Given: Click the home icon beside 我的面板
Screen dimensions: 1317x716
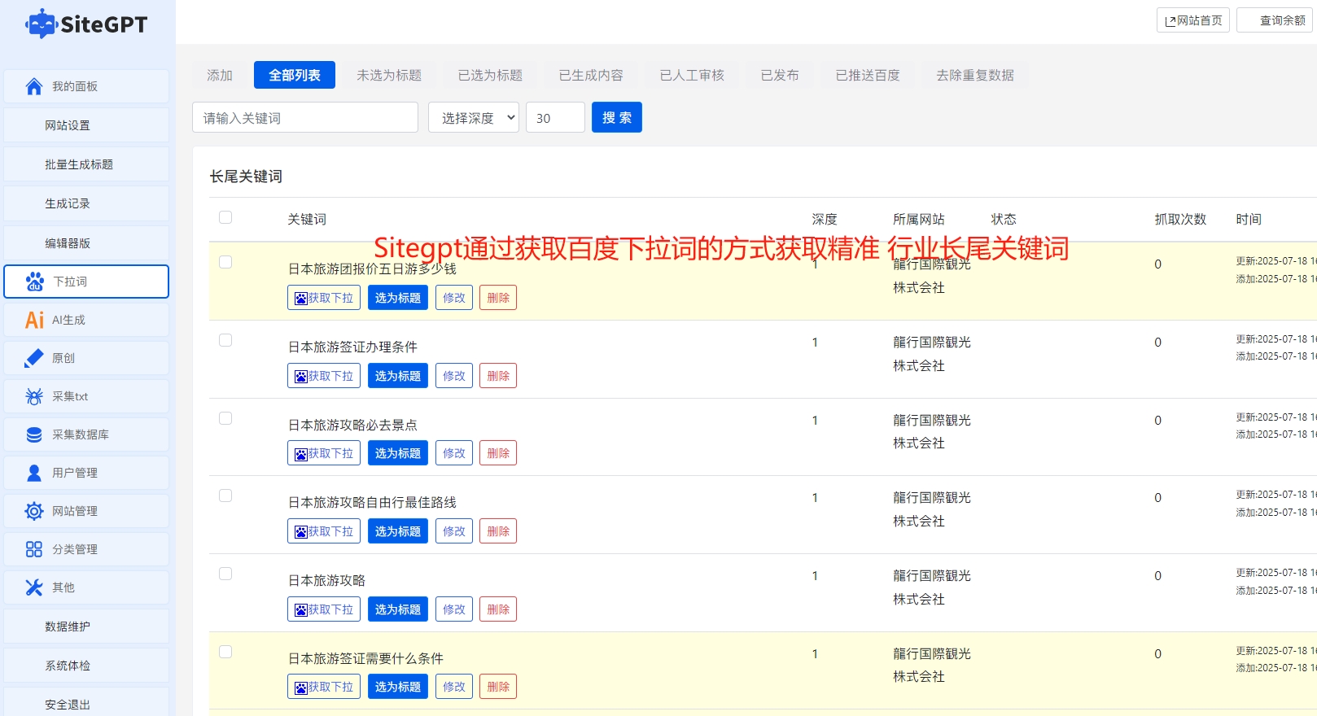Looking at the screenshot, I should coord(34,86).
